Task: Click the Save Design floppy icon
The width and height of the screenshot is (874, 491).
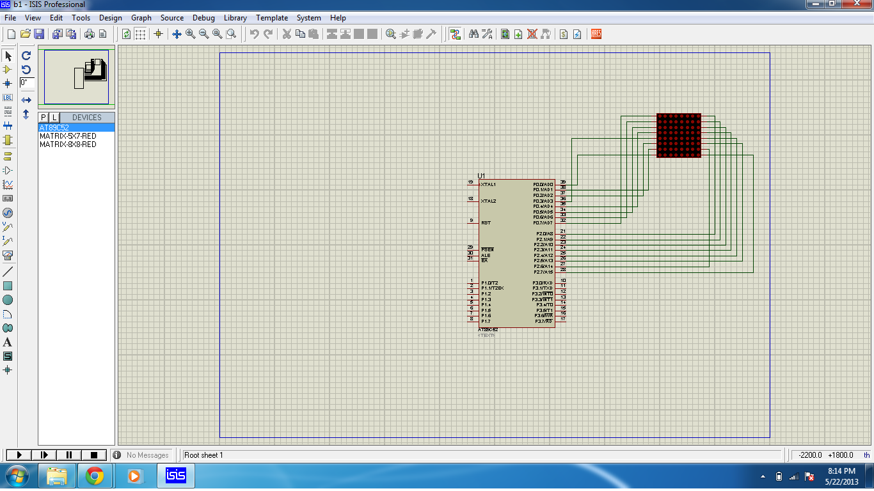Action: click(39, 34)
